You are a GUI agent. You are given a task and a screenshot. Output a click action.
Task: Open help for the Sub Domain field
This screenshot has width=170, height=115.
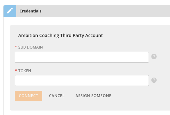point(154,57)
